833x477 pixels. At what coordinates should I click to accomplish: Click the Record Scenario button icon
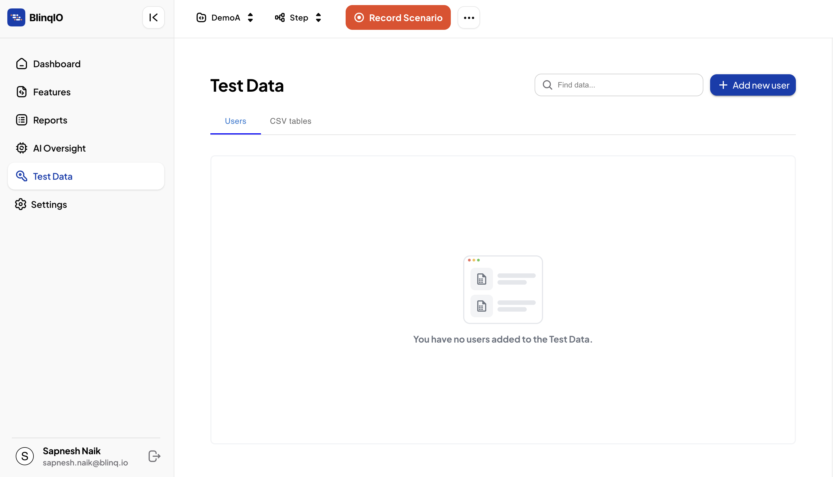[x=359, y=17]
